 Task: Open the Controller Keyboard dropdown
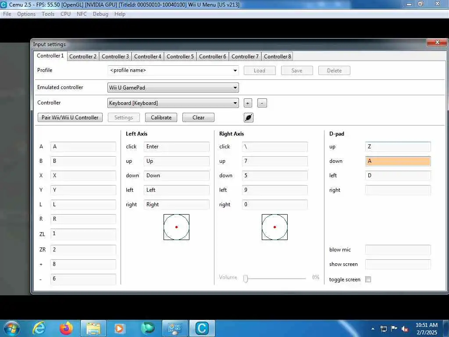pos(173,103)
